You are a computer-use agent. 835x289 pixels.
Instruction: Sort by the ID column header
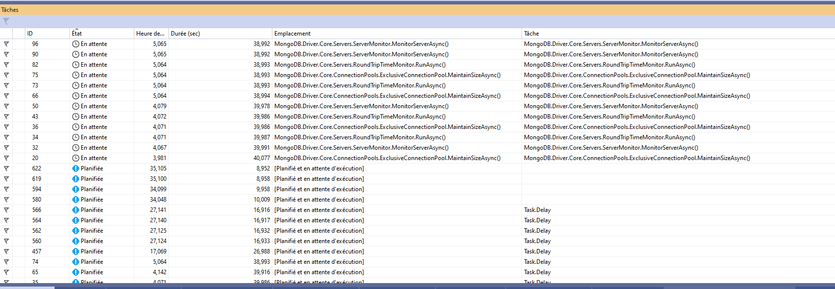[x=47, y=34]
